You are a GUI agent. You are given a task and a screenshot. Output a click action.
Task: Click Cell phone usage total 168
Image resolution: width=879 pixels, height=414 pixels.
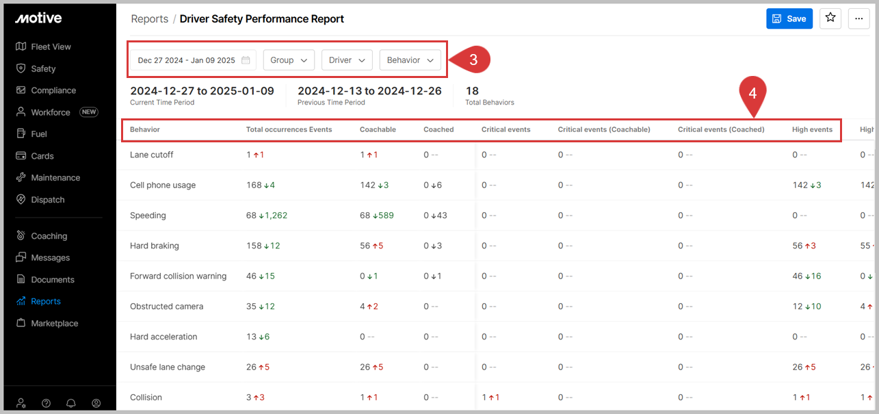(254, 185)
